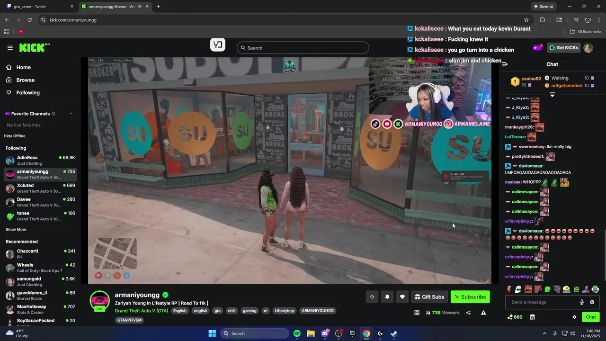Click the 660 channel points icon
Image resolution: width=606 pixels, height=341 pixels.
click(x=515, y=317)
